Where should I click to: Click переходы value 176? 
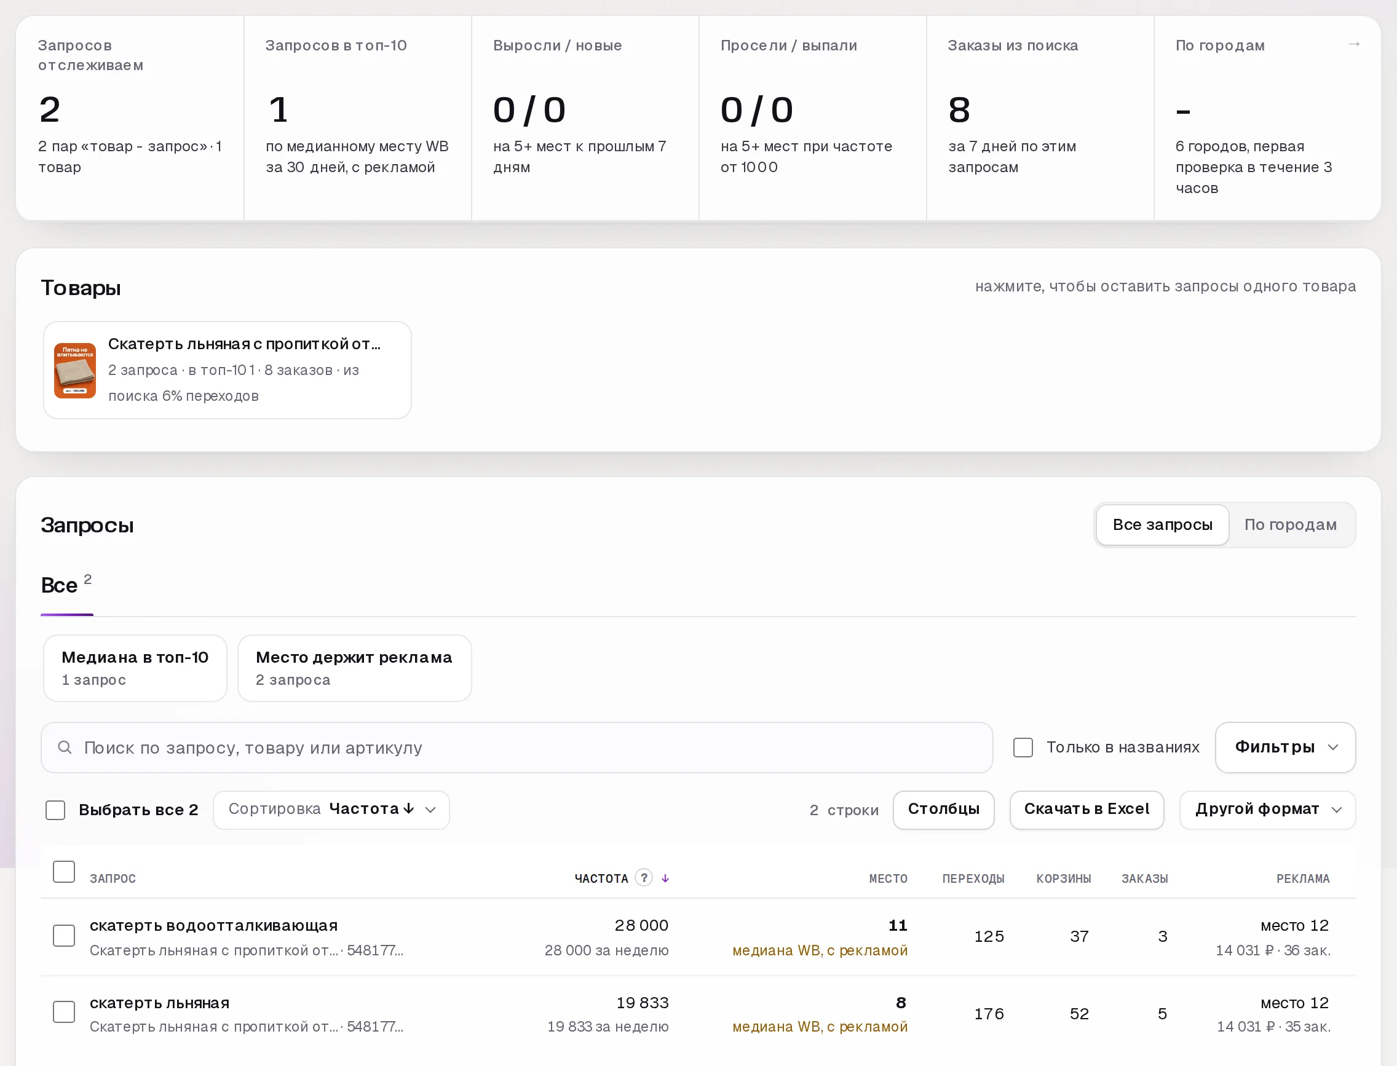(989, 1014)
